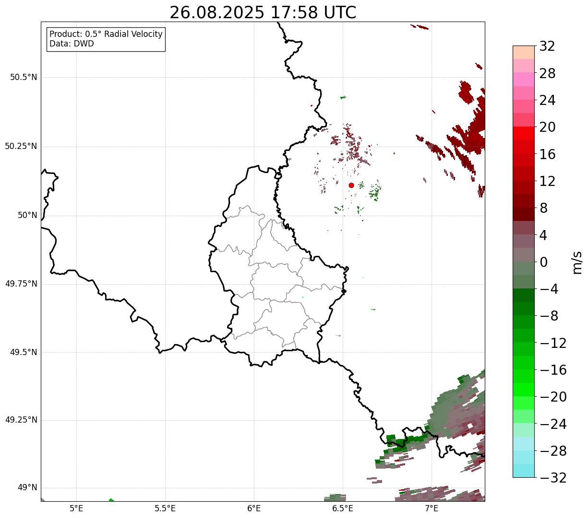This screenshot has width=588, height=518.
Task: Click the "Data: DWD" text
Action: 72,44
